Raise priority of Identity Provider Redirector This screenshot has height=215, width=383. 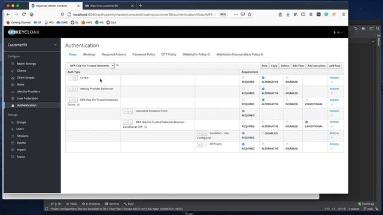[70, 89]
